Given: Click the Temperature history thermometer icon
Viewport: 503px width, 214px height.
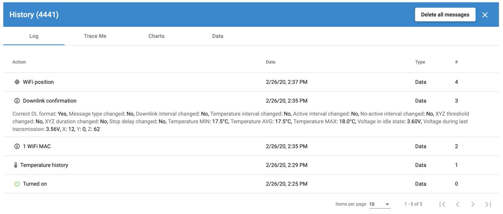Looking at the screenshot, I should click(x=16, y=165).
